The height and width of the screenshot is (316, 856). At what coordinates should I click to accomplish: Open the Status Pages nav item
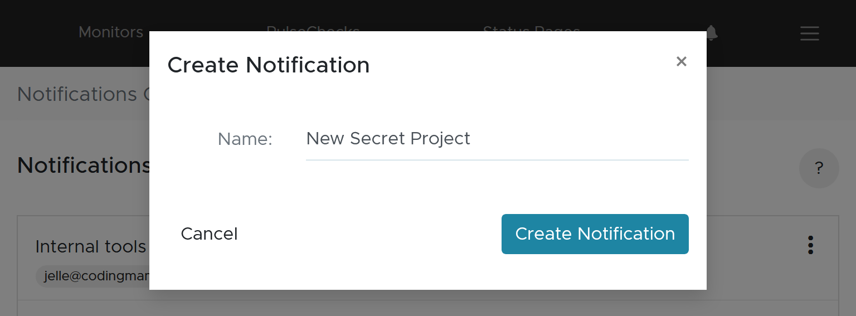(x=531, y=28)
